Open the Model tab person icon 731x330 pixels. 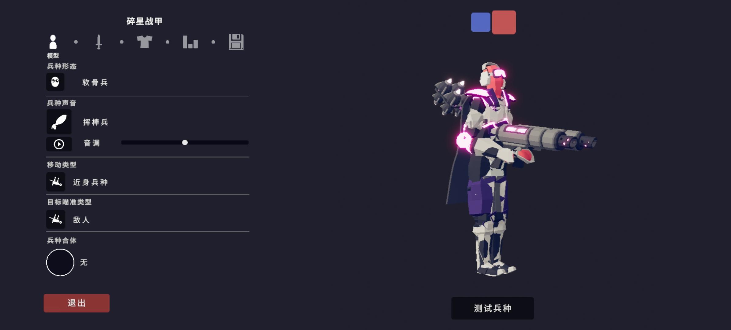tap(53, 42)
